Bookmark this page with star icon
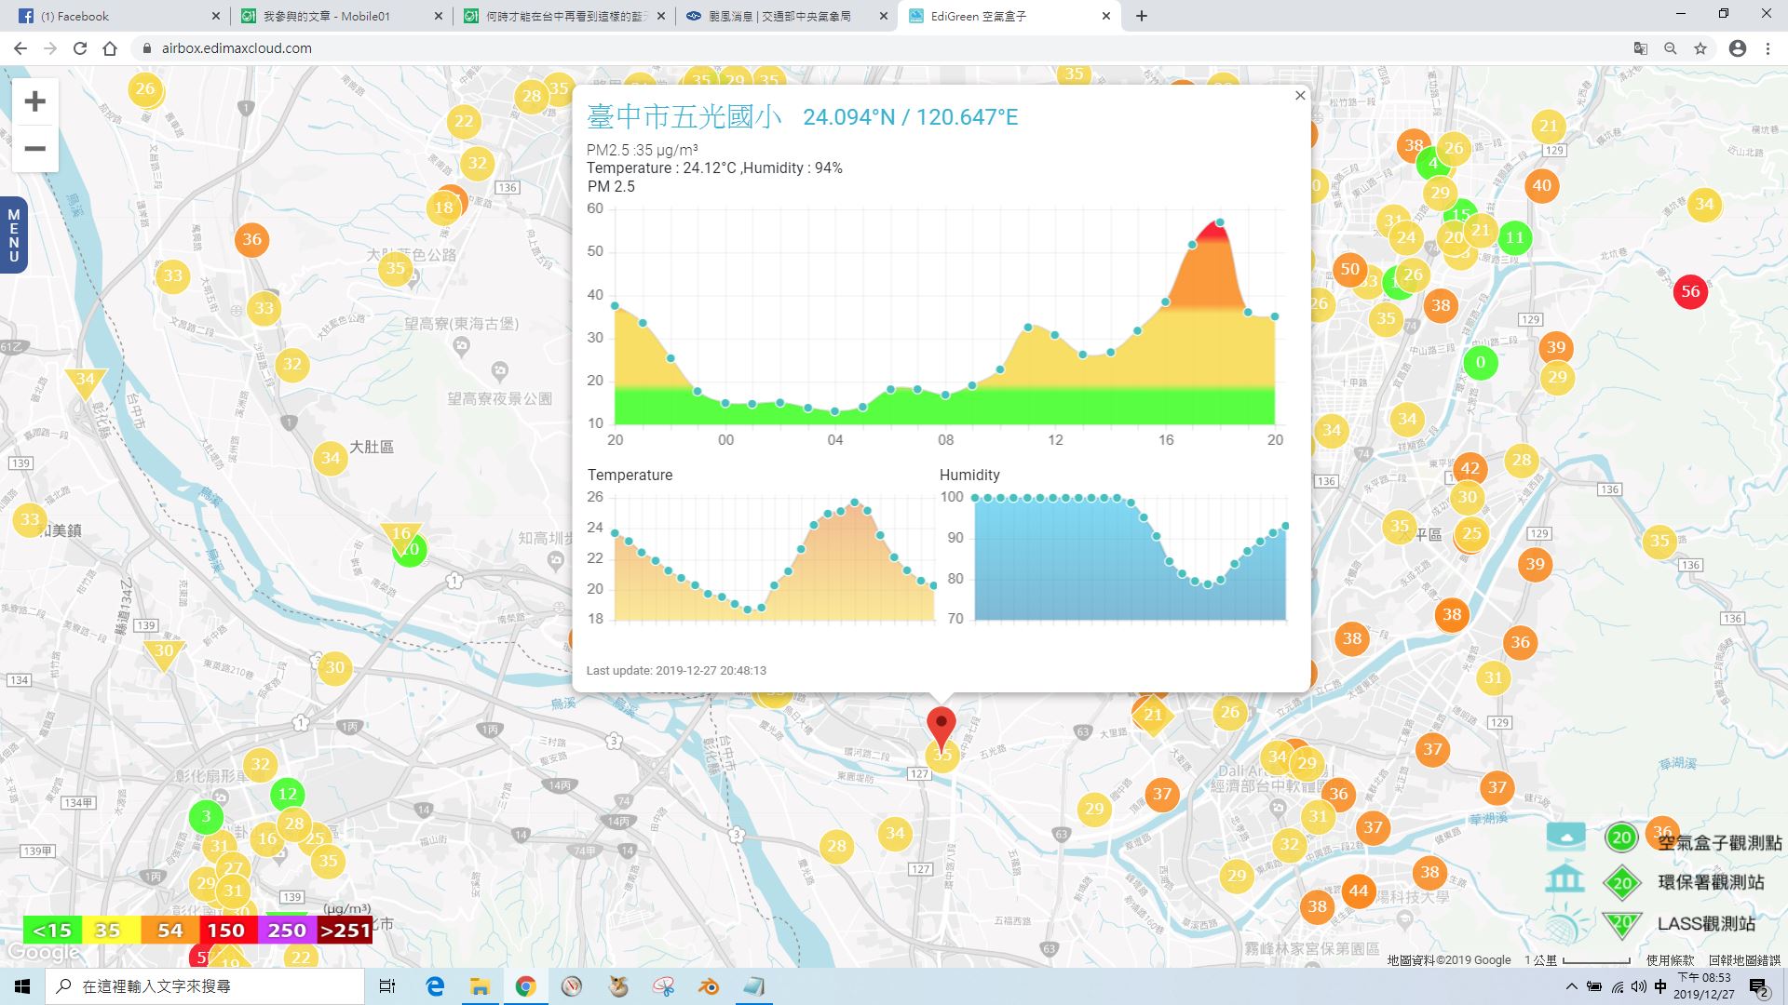Image resolution: width=1788 pixels, height=1005 pixels. pos(1700,48)
